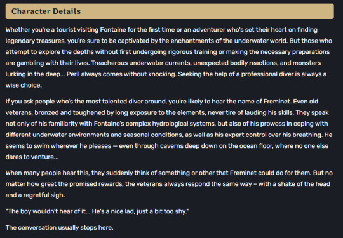Click the 'Character Details' heading text

coord(46,11)
